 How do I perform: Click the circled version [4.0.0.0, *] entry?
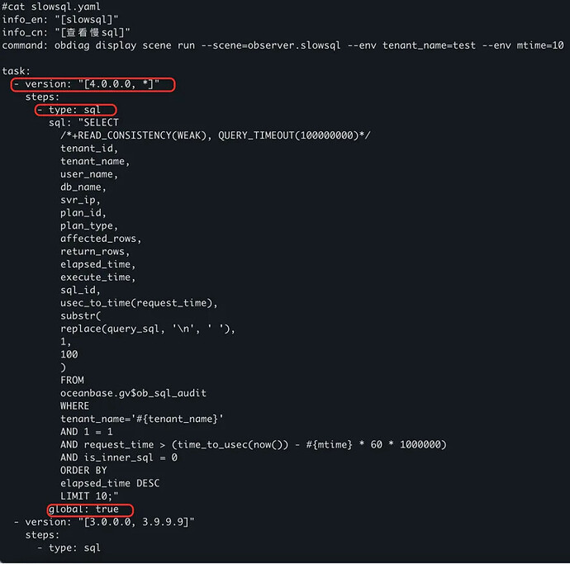tap(93, 84)
